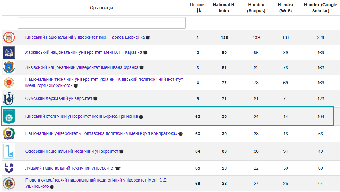Click the Borys Grinchenko University teal logo
This screenshot has width=340, height=192.
(x=9, y=116)
